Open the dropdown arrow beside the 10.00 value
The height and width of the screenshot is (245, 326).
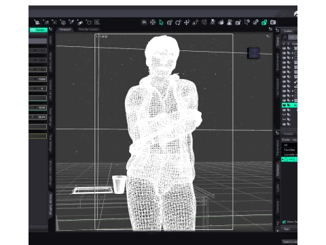pos(35,108)
